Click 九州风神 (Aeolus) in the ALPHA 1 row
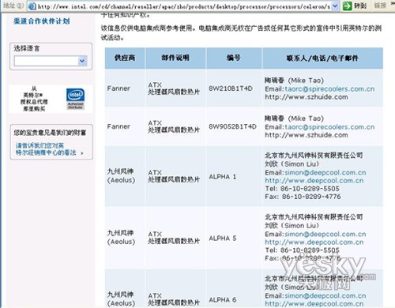Viewport: 395px width, 308px height. pos(121,176)
